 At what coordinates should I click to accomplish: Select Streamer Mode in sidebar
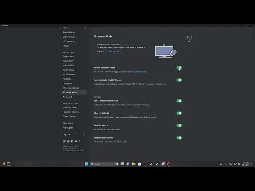(x=74, y=92)
